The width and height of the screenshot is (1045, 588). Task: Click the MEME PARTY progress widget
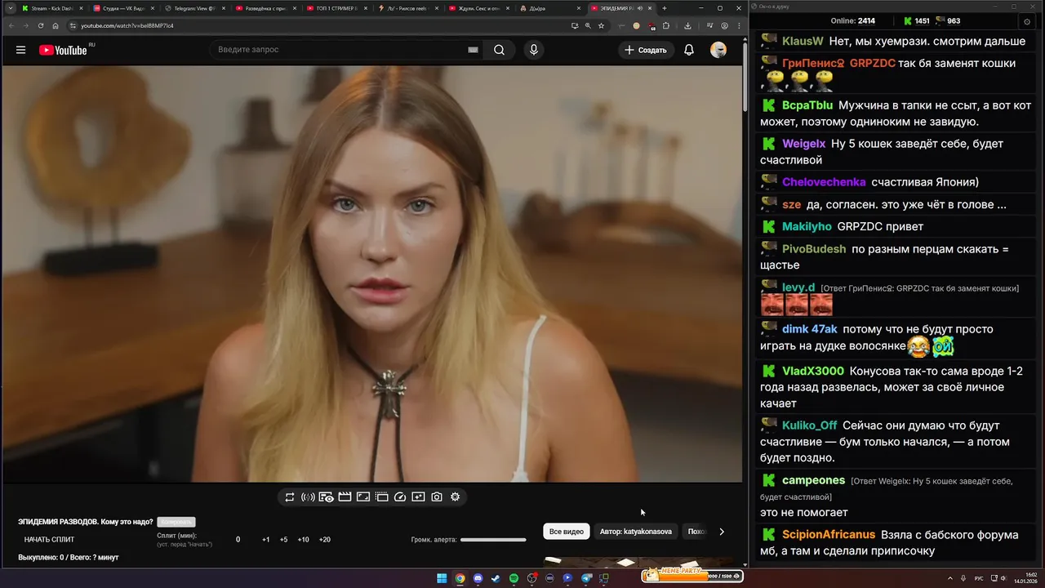692,576
